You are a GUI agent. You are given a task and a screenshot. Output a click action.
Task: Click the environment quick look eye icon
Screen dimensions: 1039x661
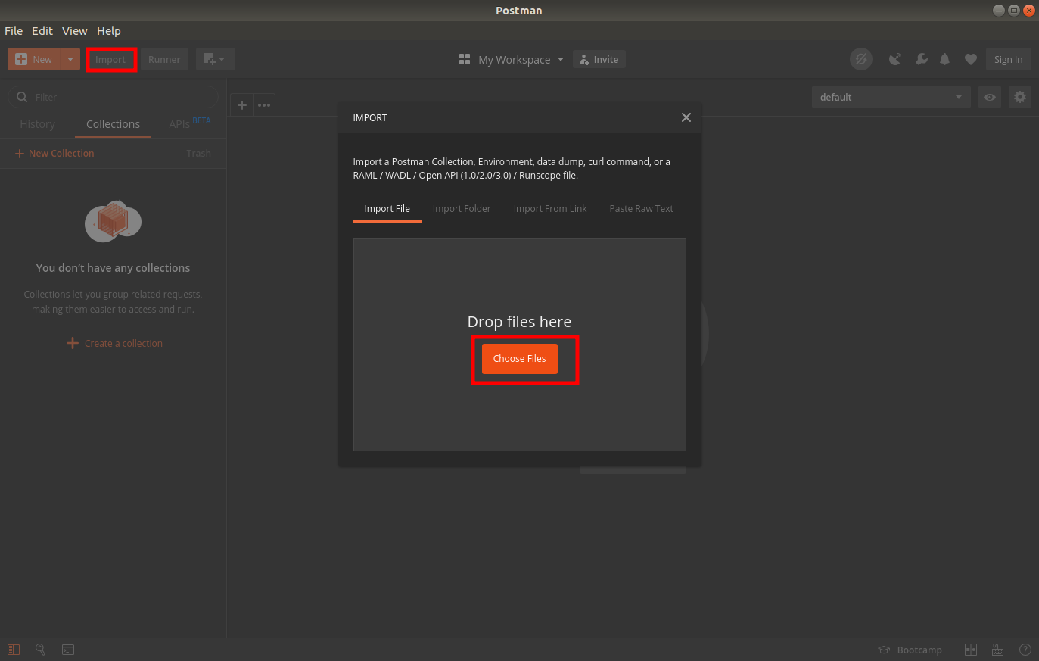(990, 97)
